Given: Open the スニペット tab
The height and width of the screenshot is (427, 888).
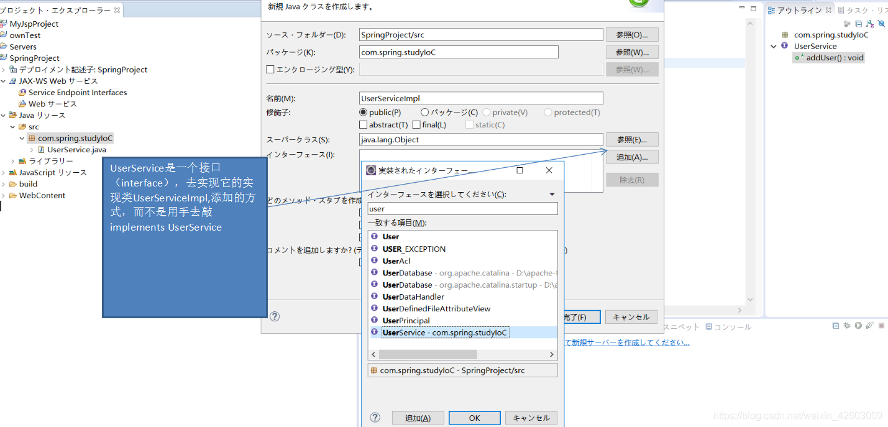Looking at the screenshot, I should 681,327.
